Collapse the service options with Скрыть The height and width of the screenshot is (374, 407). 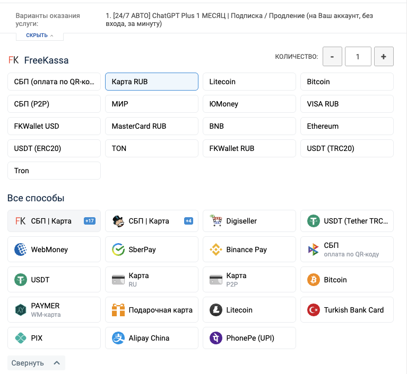[x=40, y=35]
